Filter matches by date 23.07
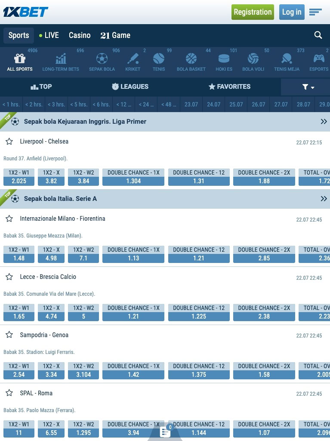The image size is (330, 441). pyautogui.click(x=191, y=104)
